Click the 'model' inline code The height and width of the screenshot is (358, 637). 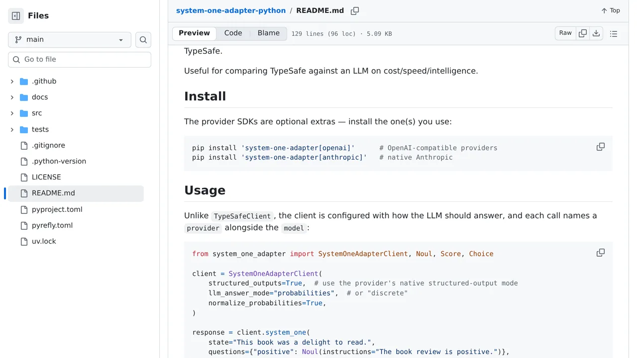coord(294,228)
